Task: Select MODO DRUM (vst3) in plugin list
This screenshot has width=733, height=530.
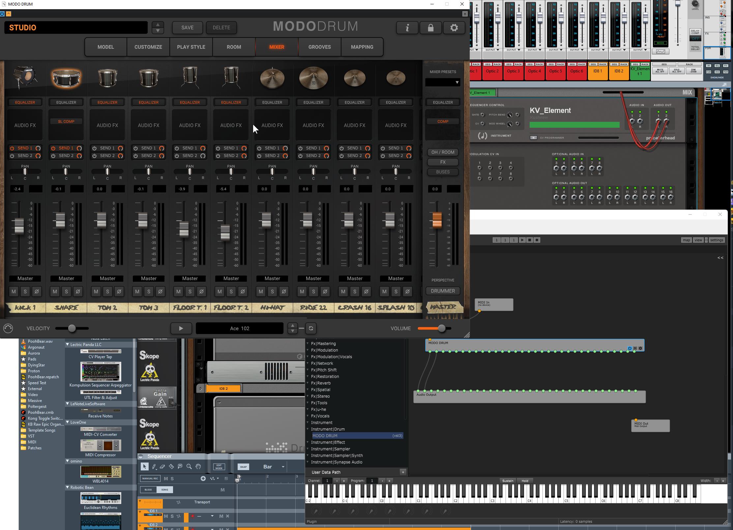Action: (358, 436)
